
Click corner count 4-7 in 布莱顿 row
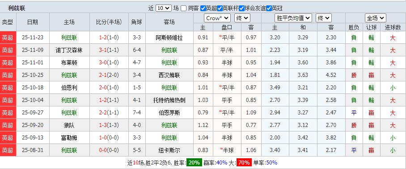pyautogui.click(x=137, y=63)
